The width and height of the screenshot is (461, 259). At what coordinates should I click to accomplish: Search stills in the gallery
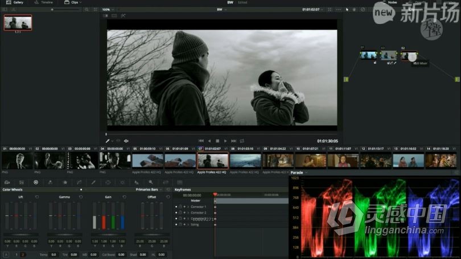click(x=87, y=10)
